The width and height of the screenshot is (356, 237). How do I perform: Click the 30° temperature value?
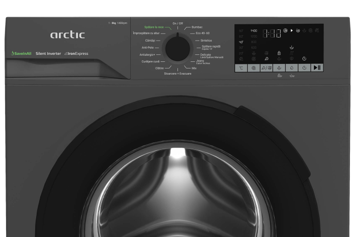pos(241,48)
